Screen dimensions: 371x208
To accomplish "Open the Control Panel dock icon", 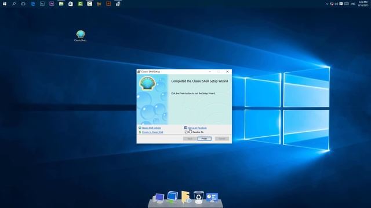I will 212,198.
